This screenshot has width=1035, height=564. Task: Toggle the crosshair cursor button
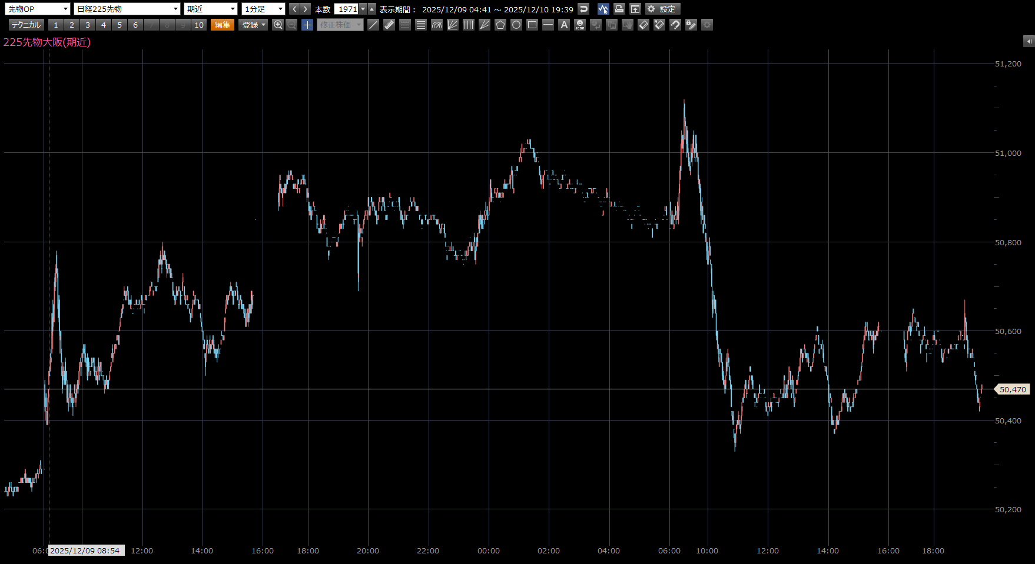307,25
